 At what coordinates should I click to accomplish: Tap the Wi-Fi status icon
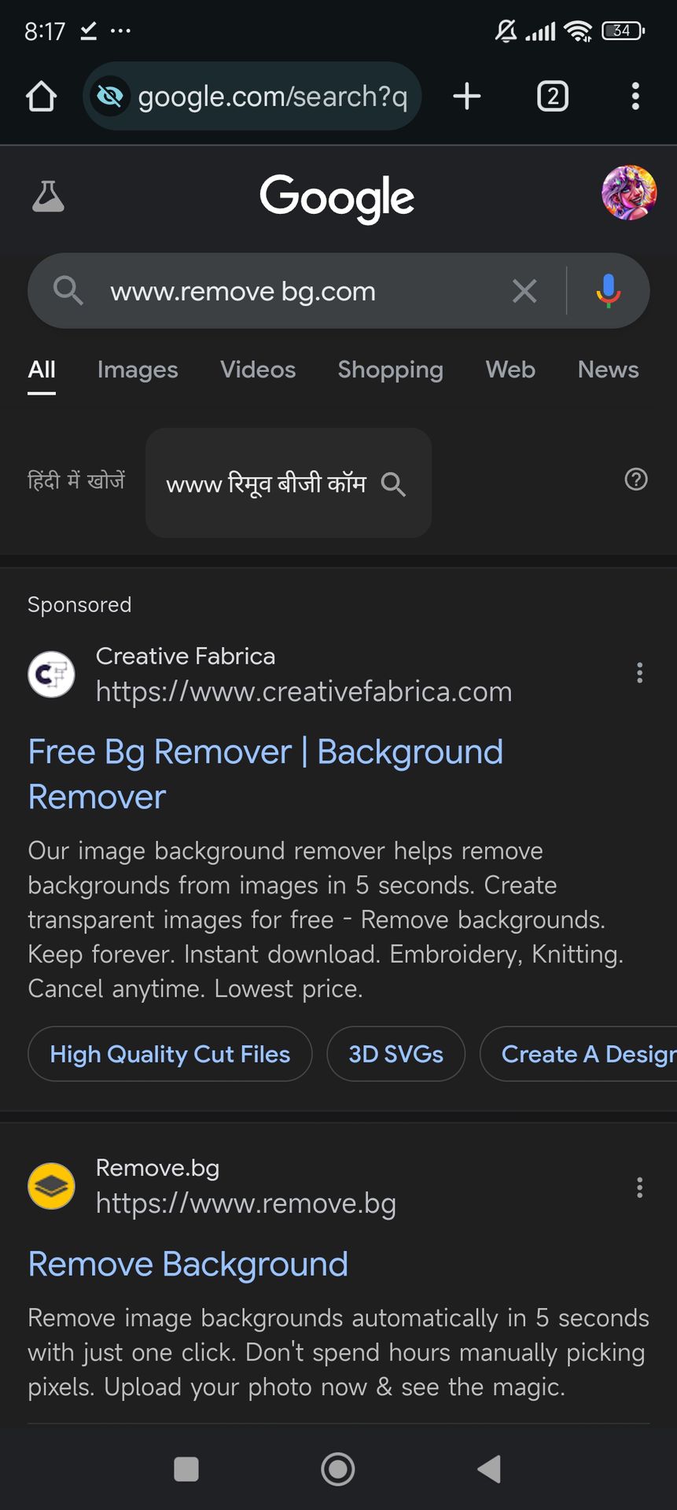click(x=578, y=31)
